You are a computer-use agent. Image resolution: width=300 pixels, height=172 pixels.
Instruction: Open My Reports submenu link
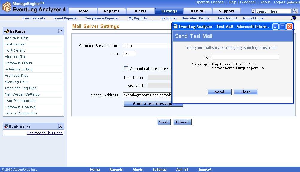click(x=138, y=18)
